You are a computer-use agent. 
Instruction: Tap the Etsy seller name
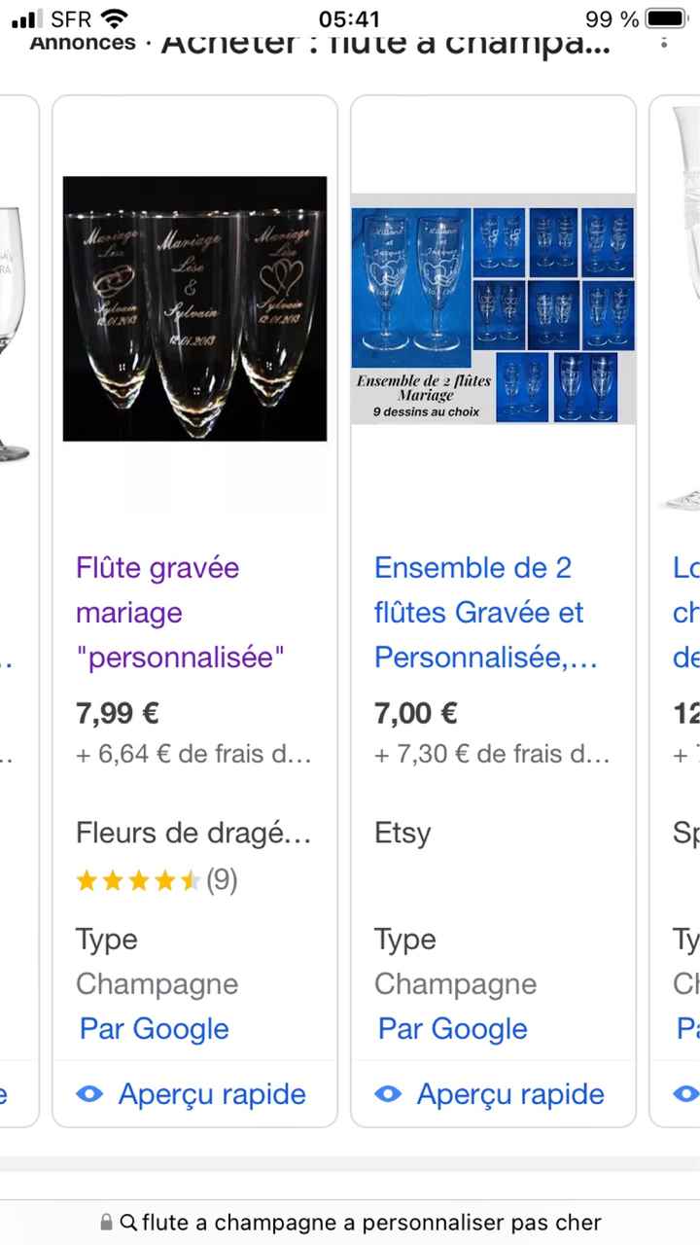click(402, 833)
